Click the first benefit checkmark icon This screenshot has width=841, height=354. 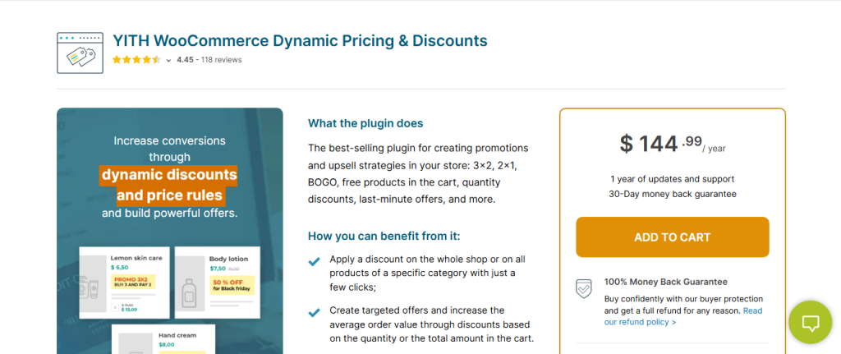point(314,262)
